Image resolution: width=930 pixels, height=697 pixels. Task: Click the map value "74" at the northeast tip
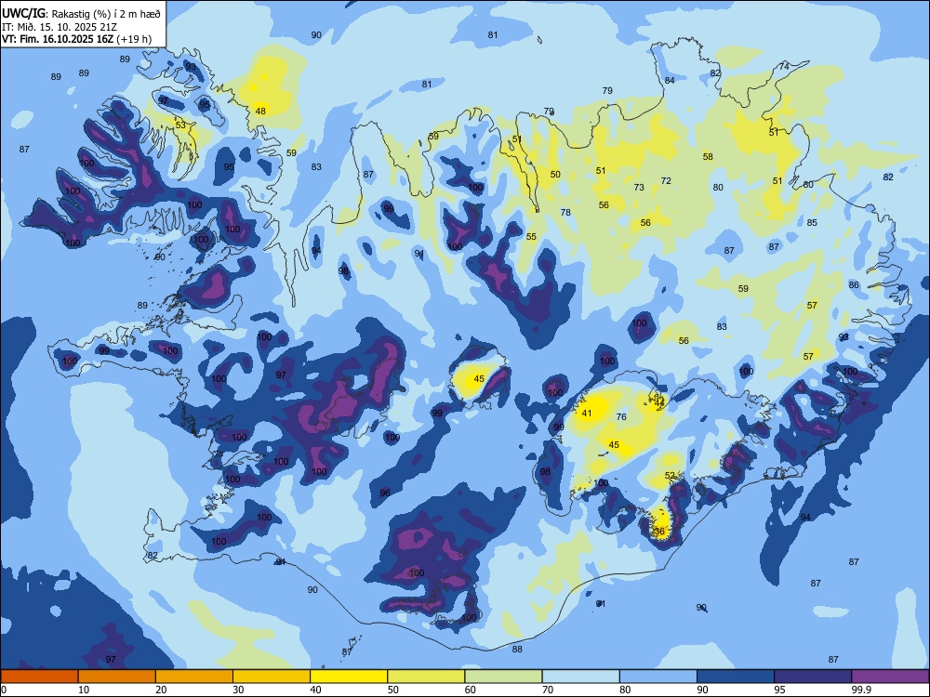point(784,67)
